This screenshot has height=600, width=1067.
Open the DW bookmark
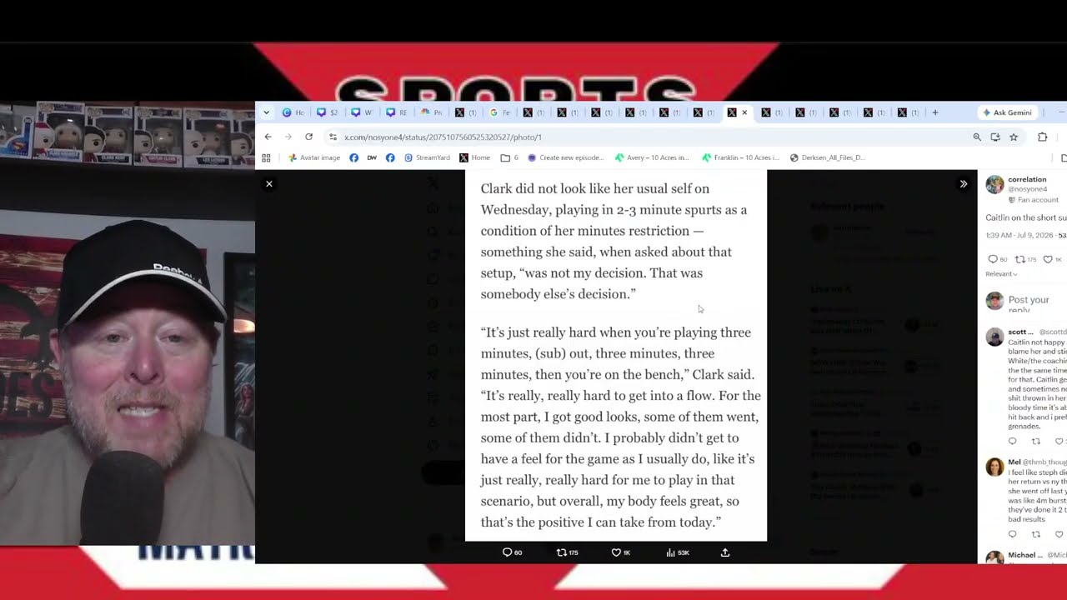pos(372,157)
